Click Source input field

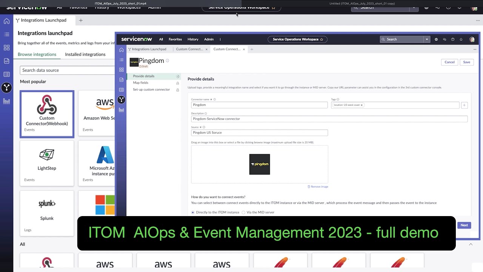point(259,133)
